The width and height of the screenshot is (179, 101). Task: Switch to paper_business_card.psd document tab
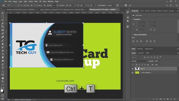(x=62, y=10)
